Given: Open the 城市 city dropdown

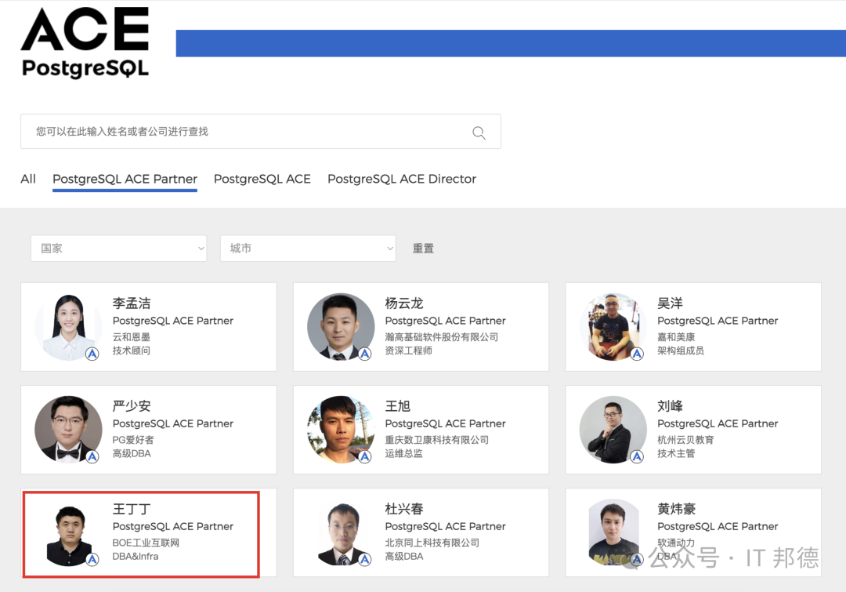Looking at the screenshot, I should click(x=308, y=249).
